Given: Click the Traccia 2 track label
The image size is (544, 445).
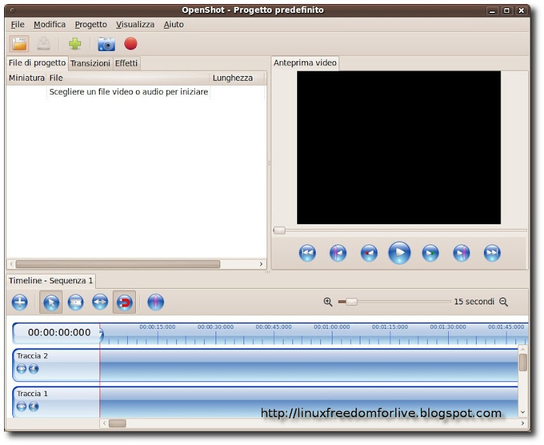Looking at the screenshot, I should (x=32, y=356).
